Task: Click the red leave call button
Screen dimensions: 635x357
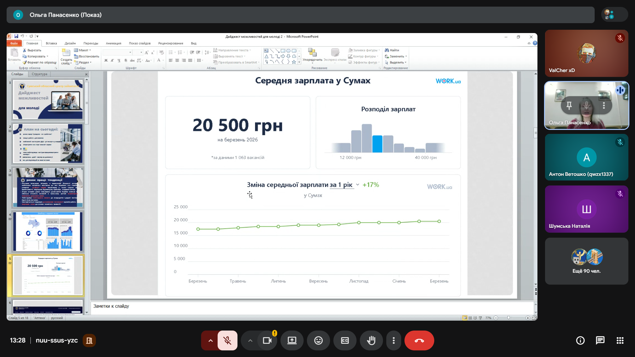Action: (419, 340)
